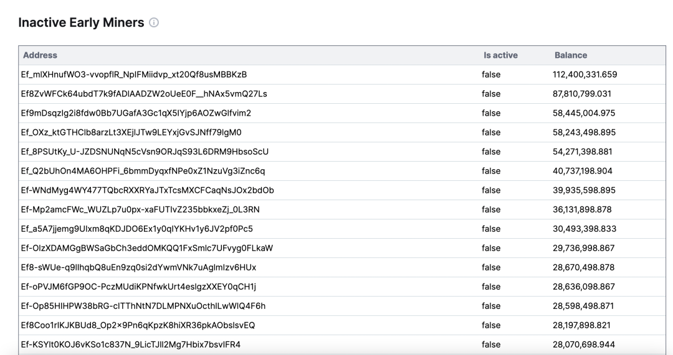673x355 pixels.
Task: Click the address starting with Ef_OXz_ktGTHCIb8
Action: point(131,132)
